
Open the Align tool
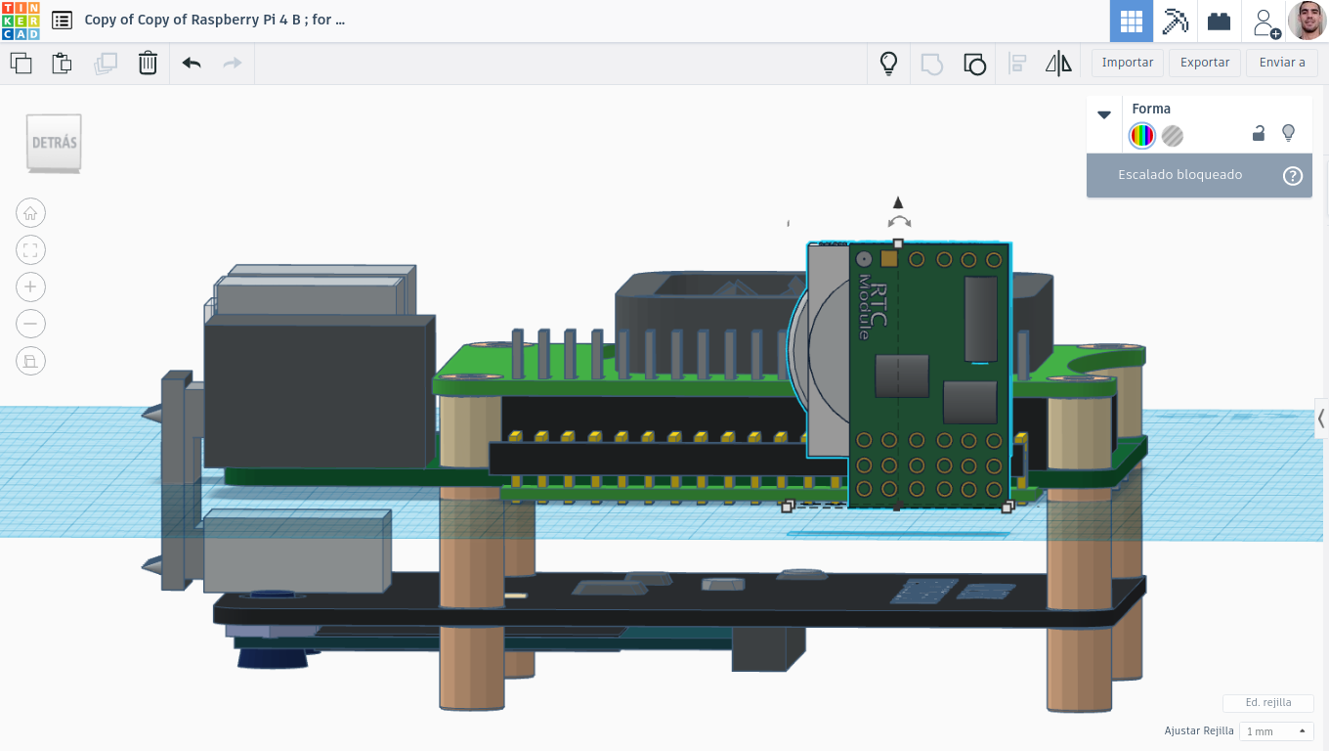(1017, 65)
